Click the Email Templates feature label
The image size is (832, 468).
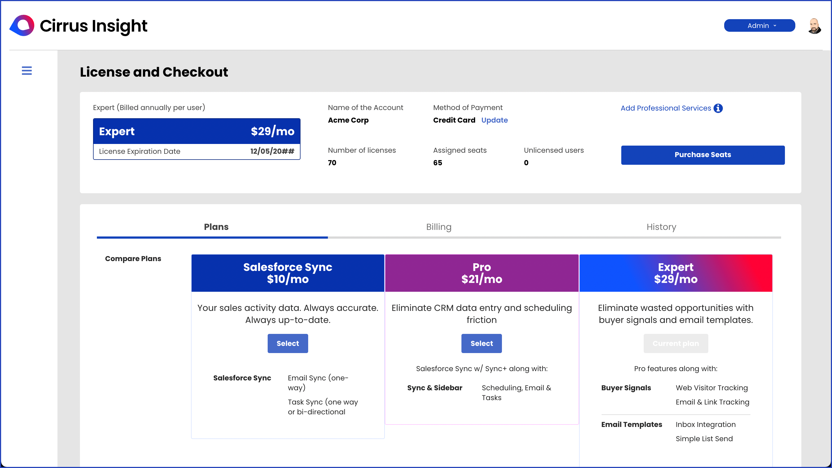click(631, 425)
